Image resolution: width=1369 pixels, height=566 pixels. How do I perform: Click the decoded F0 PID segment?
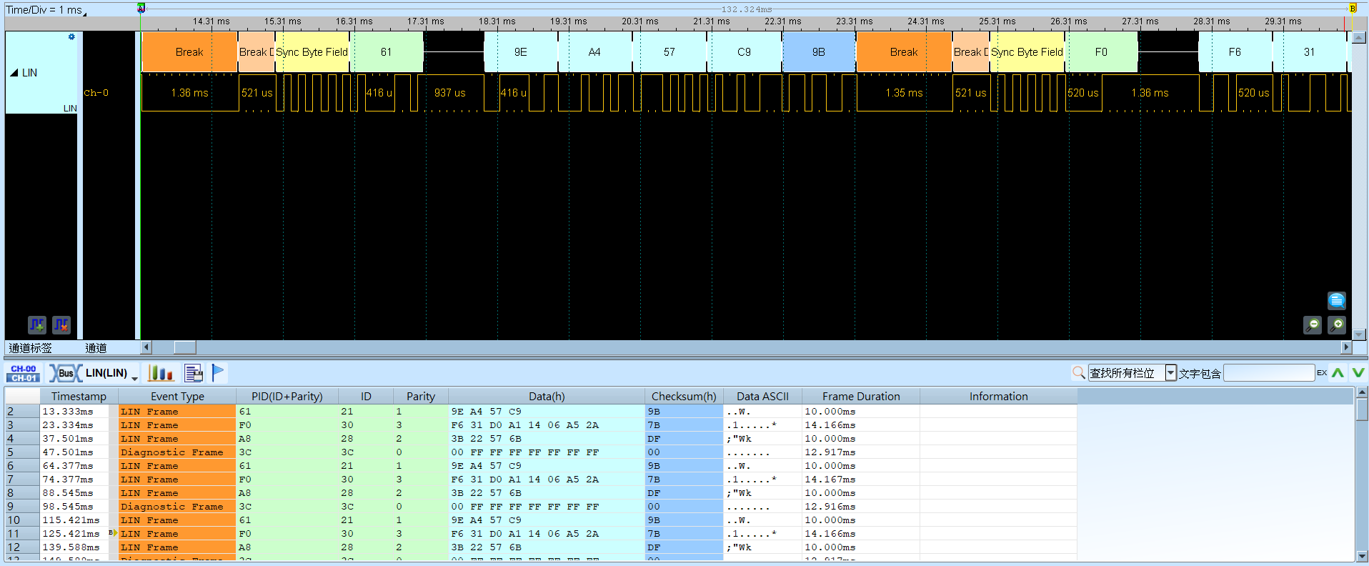pos(1101,52)
